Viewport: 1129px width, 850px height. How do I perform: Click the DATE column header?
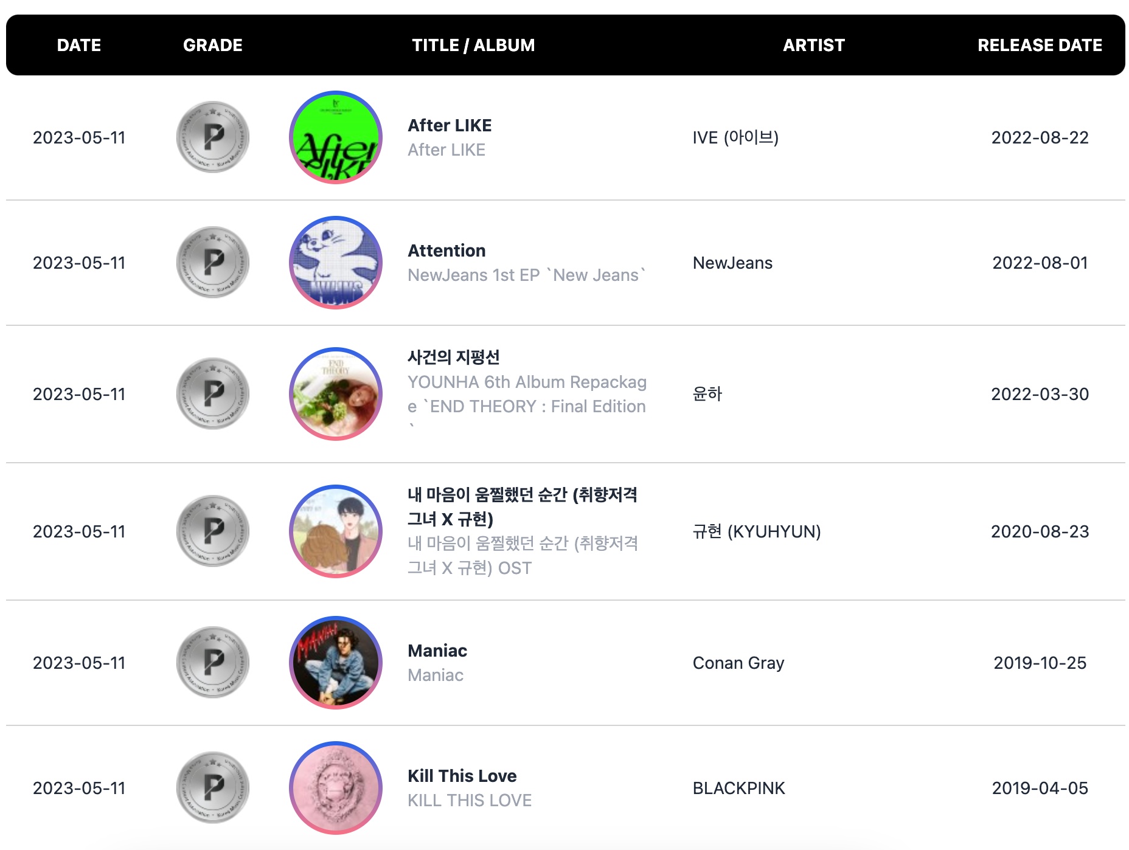[79, 45]
